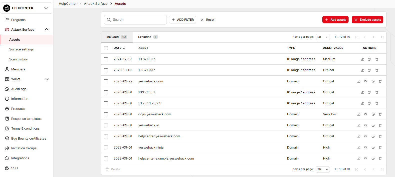Open Terms & conditions page
The width and height of the screenshot is (395, 177).
click(x=25, y=129)
